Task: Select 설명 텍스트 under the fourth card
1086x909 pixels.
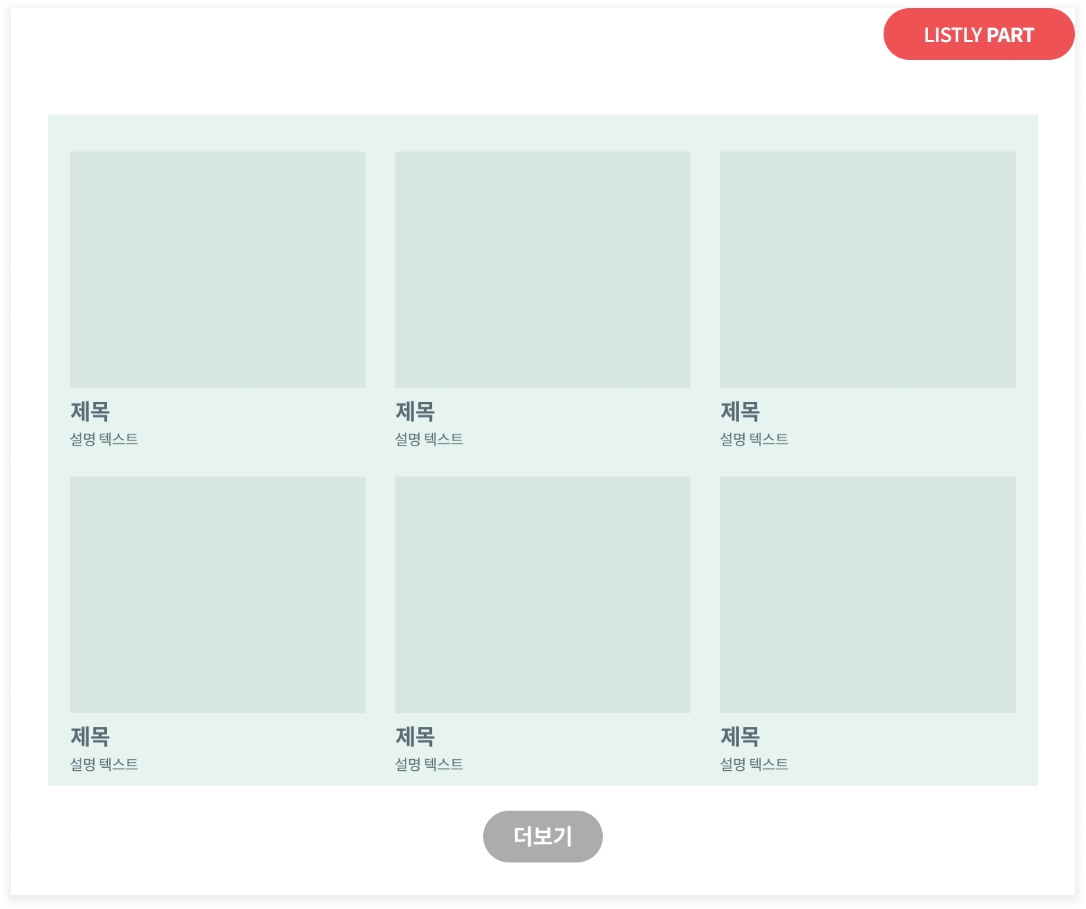Action: tap(104, 764)
